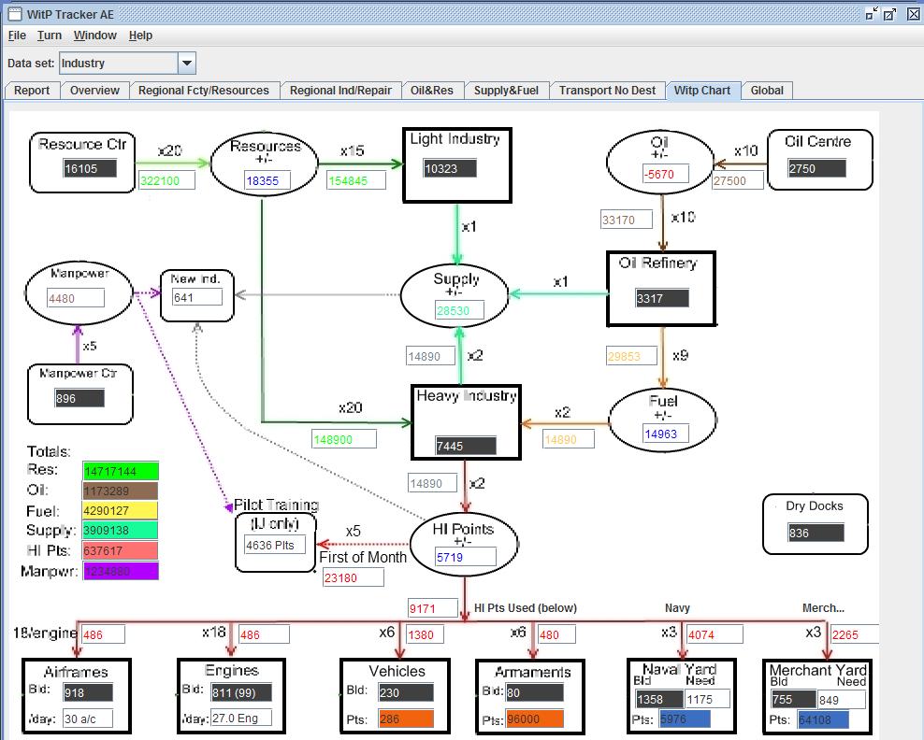Select the Oil&Res tab
Viewport: 924px width, 740px height.
tap(432, 90)
